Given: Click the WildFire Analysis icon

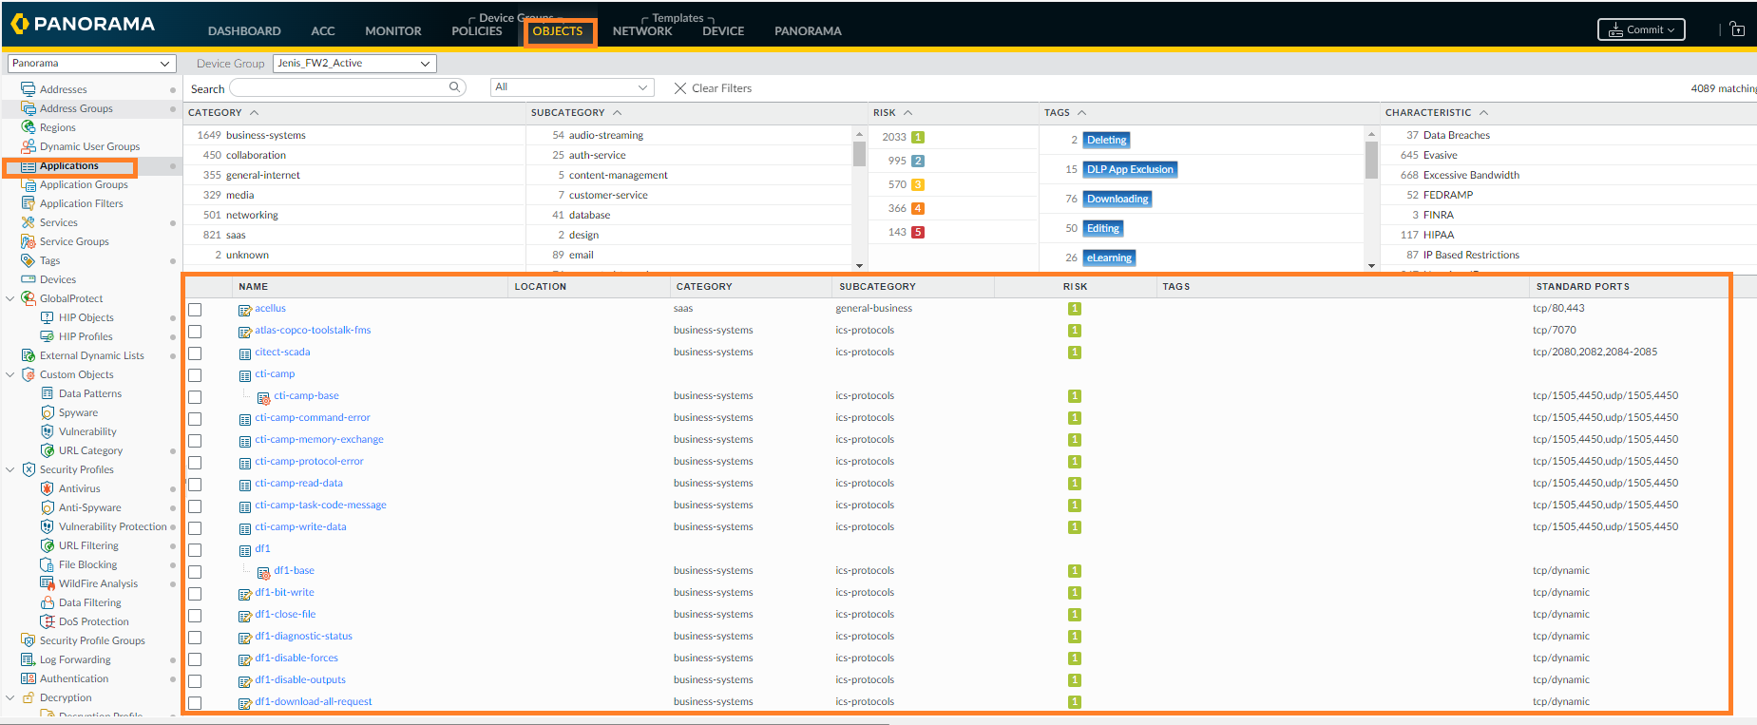Looking at the screenshot, I should click(x=48, y=583).
